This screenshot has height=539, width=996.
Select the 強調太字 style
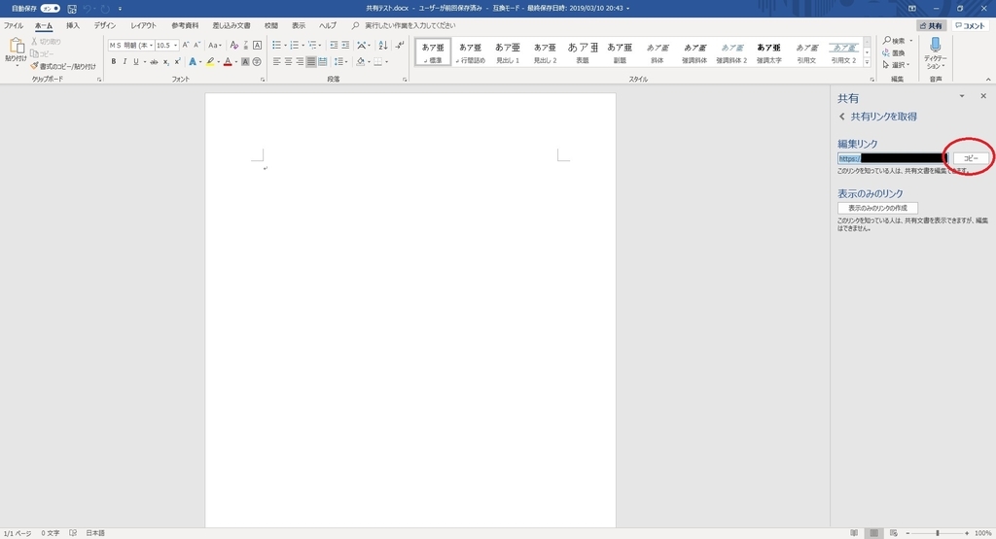click(x=768, y=52)
